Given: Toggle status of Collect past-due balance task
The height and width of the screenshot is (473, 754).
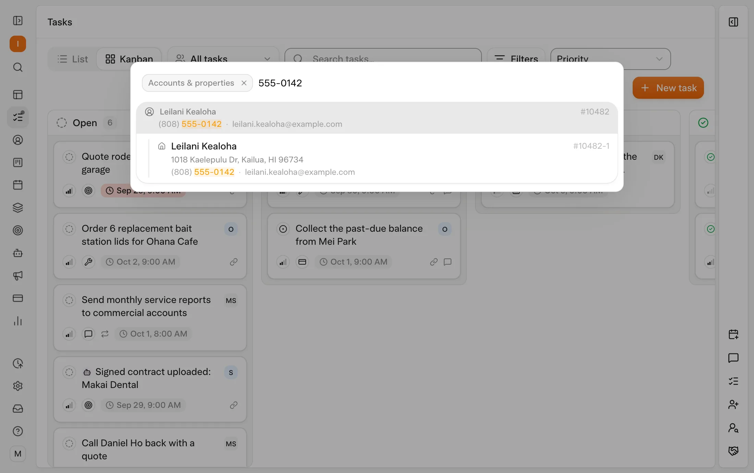Looking at the screenshot, I should click(283, 229).
